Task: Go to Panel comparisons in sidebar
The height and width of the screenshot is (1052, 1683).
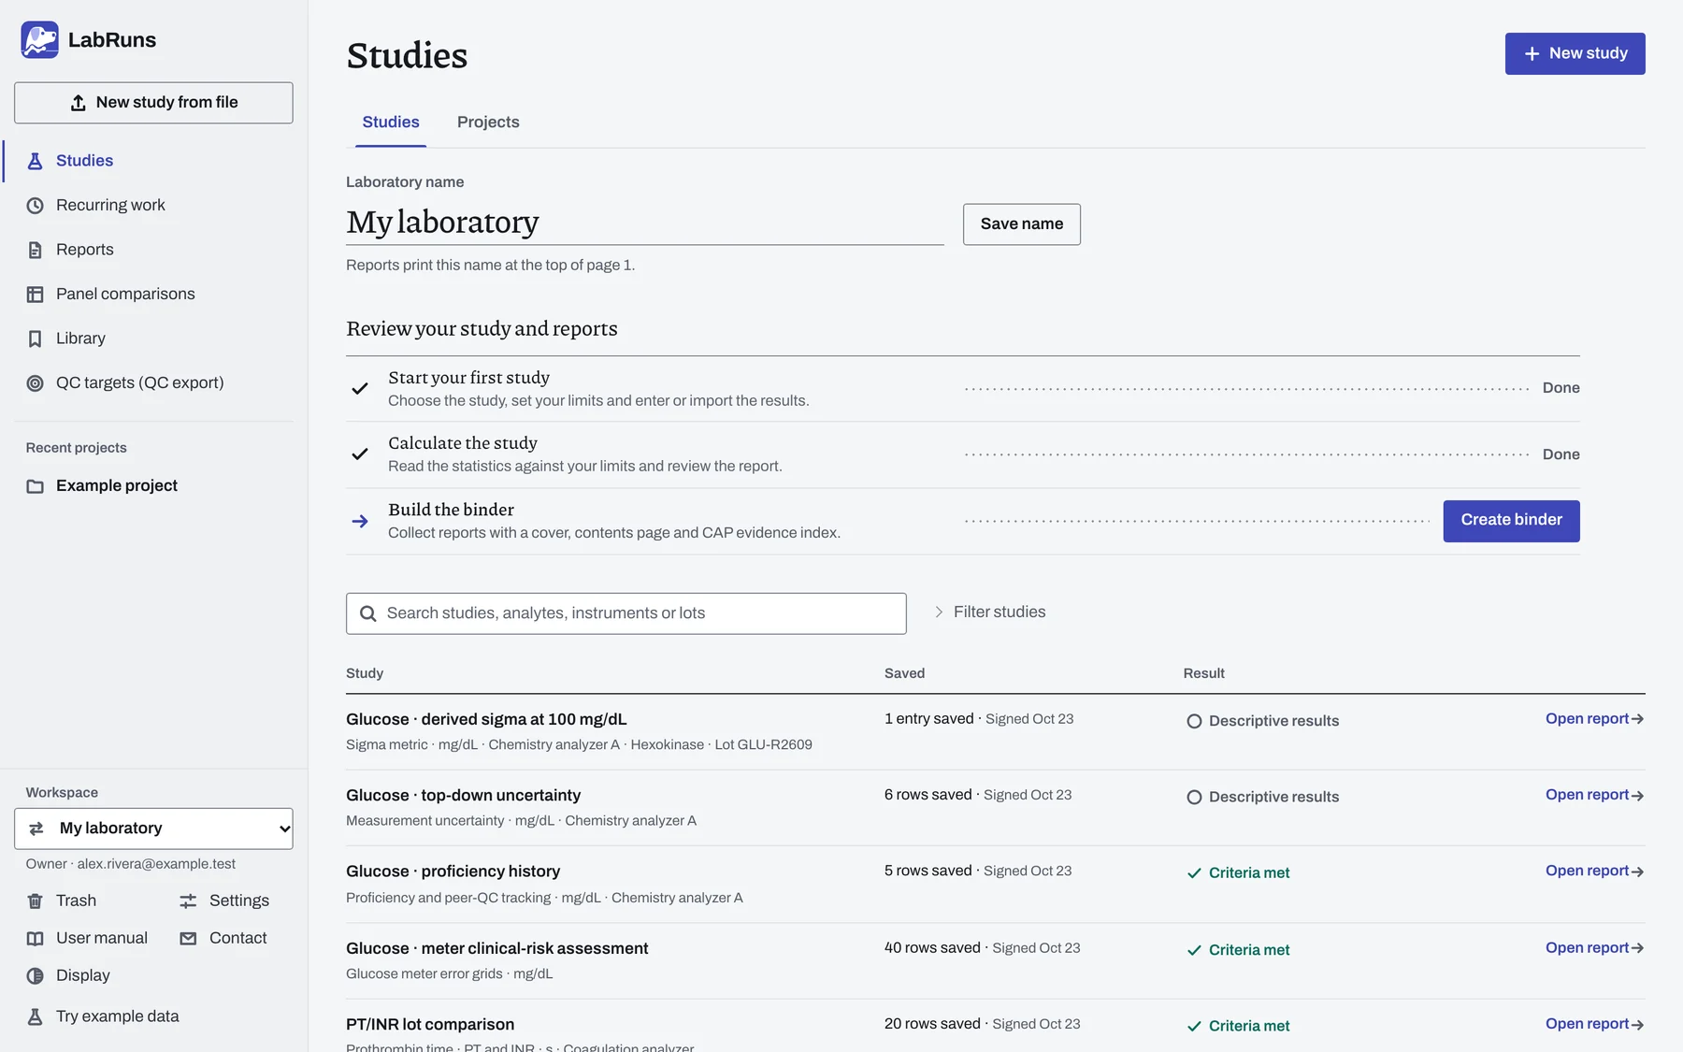Action: coord(125,294)
